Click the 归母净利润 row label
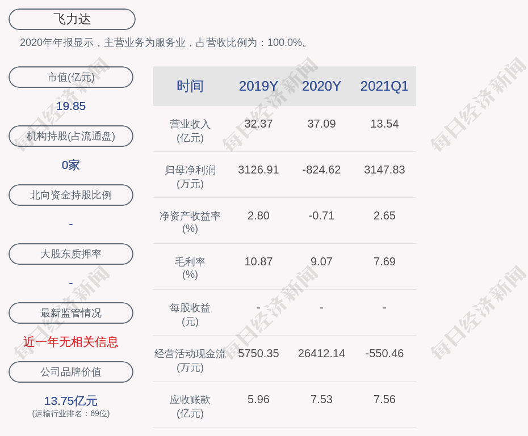This screenshot has width=528, height=436. [x=190, y=175]
